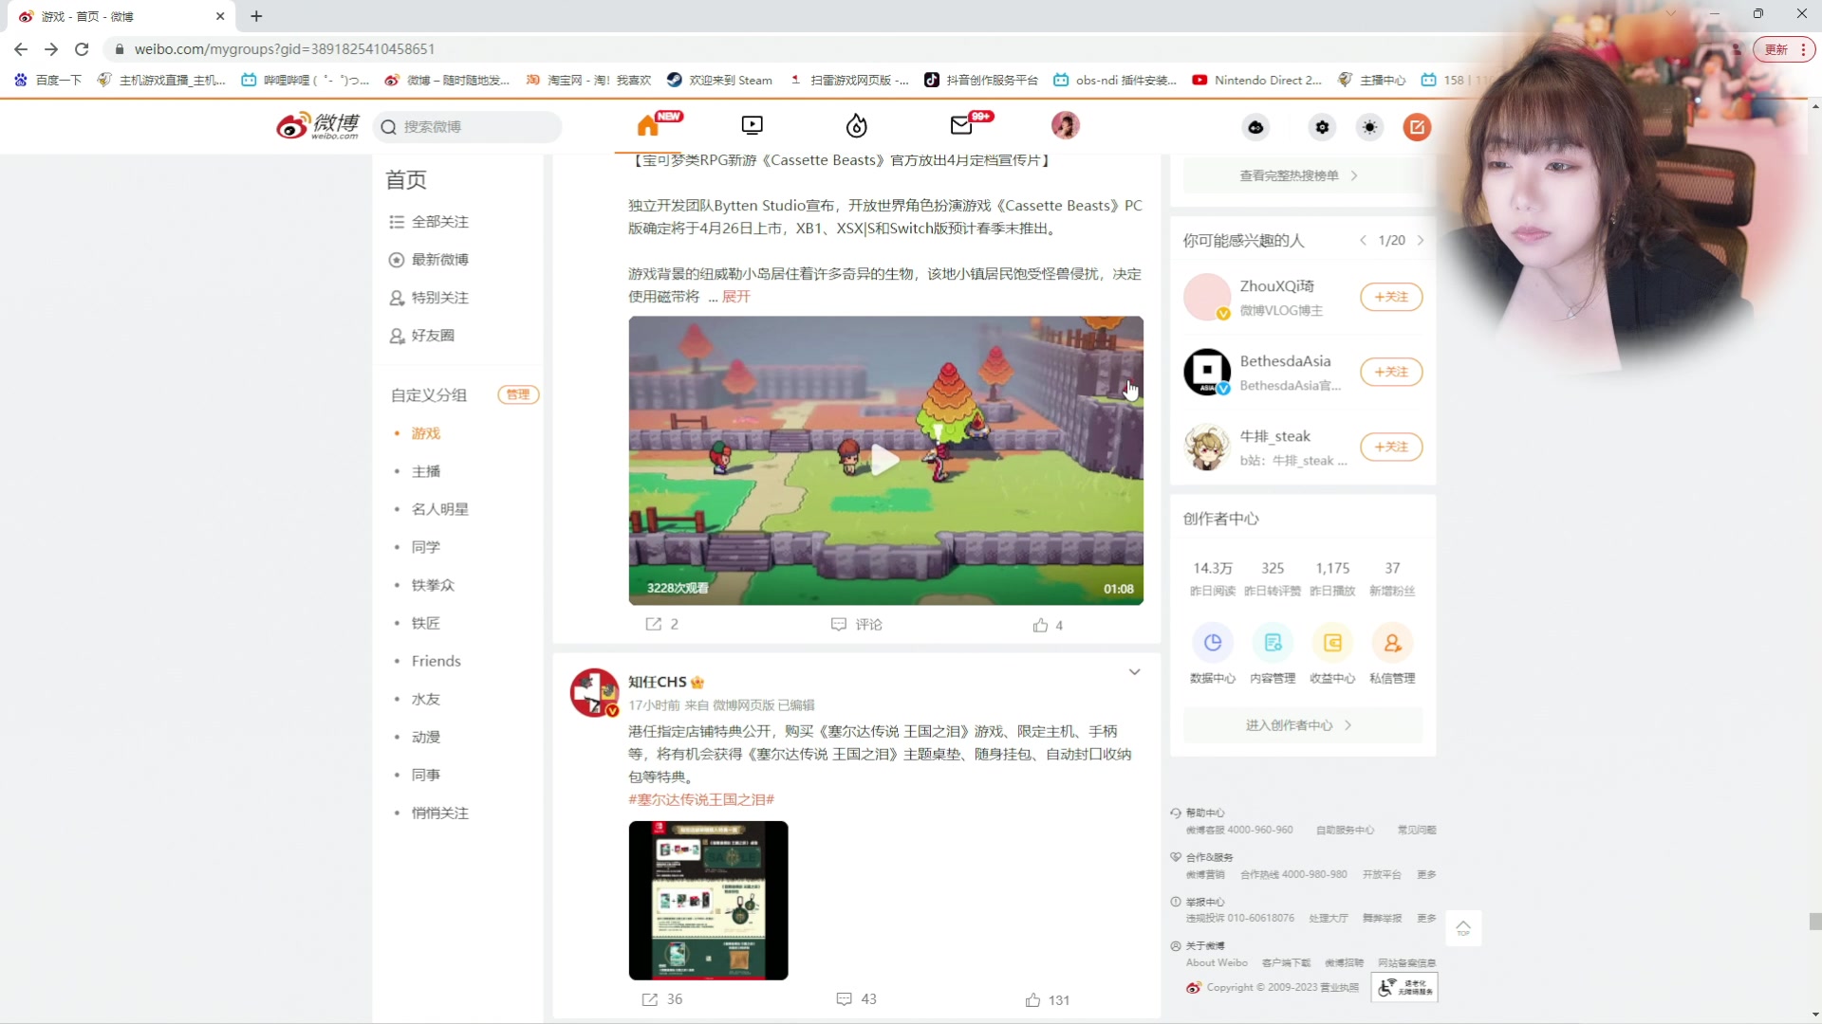Select the 铁匠 group
This screenshot has width=1822, height=1024.
pos(426,623)
